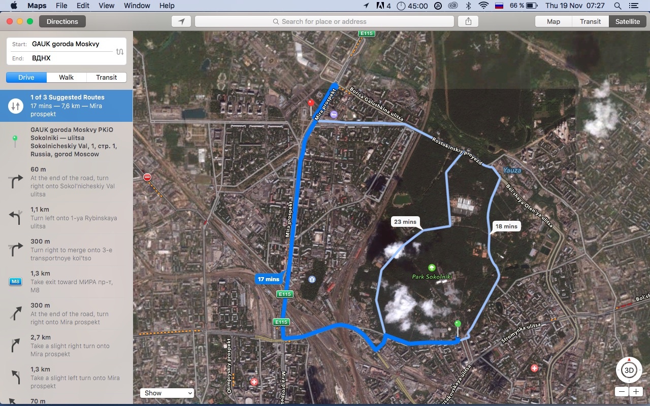The image size is (650, 406).
Task: Click the Russian flag input source
Action: pyautogui.click(x=499, y=6)
